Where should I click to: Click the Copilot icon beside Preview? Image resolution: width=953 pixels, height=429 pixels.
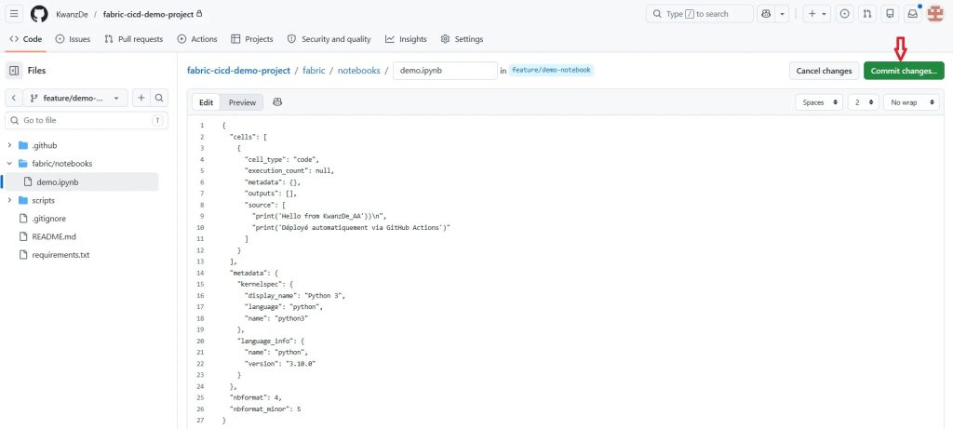277,102
